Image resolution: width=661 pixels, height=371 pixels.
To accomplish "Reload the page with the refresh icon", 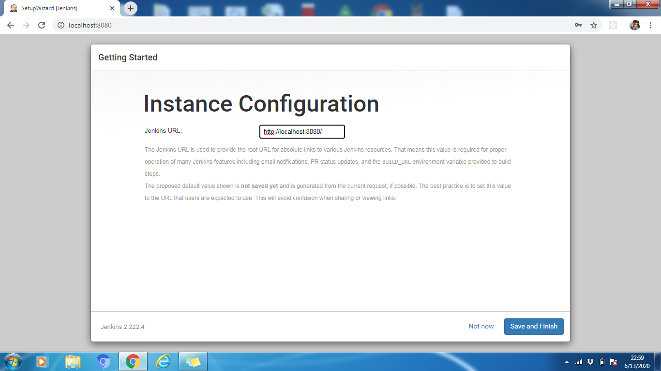I will 42,25.
